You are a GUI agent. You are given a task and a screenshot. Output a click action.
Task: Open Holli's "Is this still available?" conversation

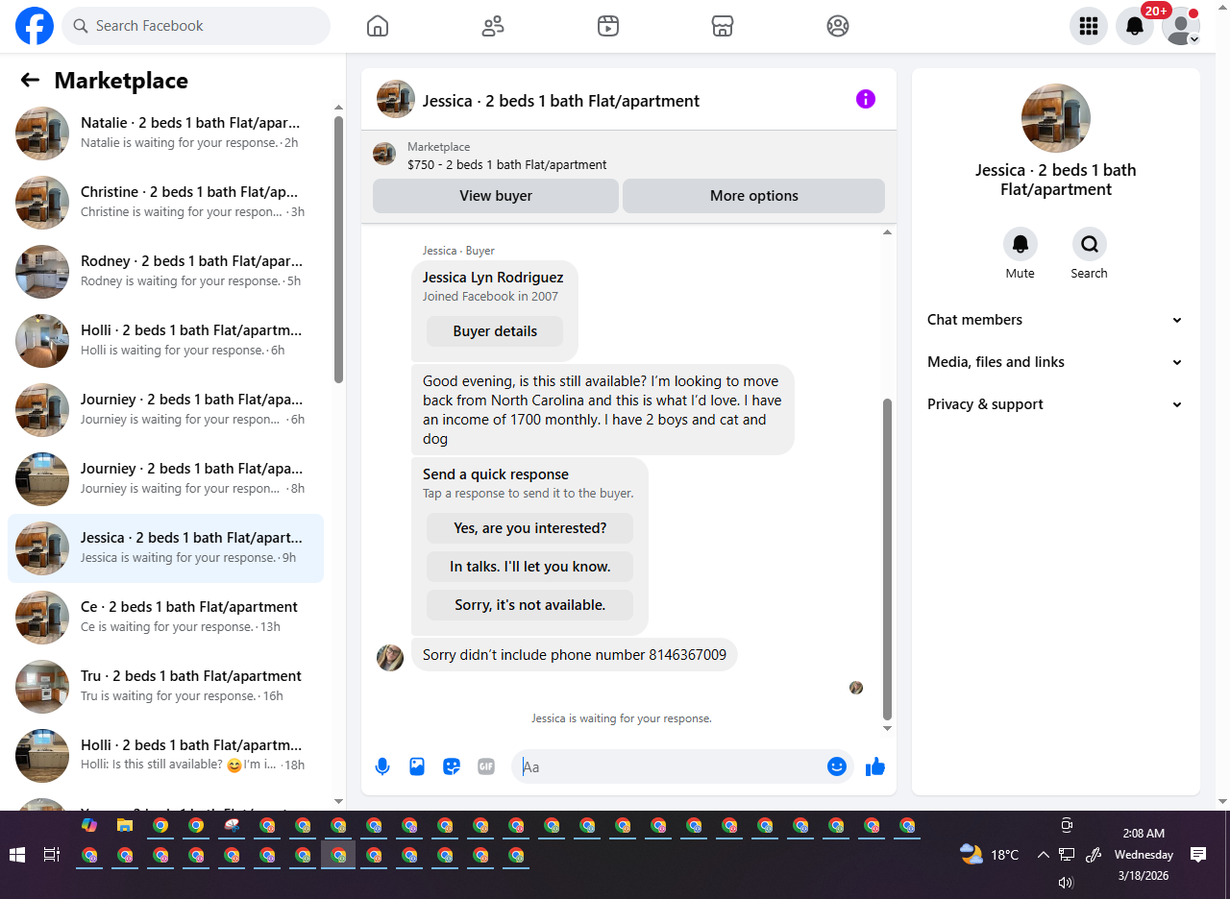[165, 756]
